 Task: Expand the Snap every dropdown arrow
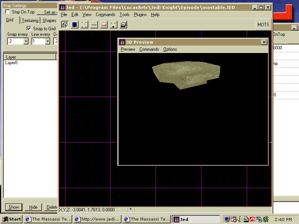pyautogui.click(x=26, y=41)
